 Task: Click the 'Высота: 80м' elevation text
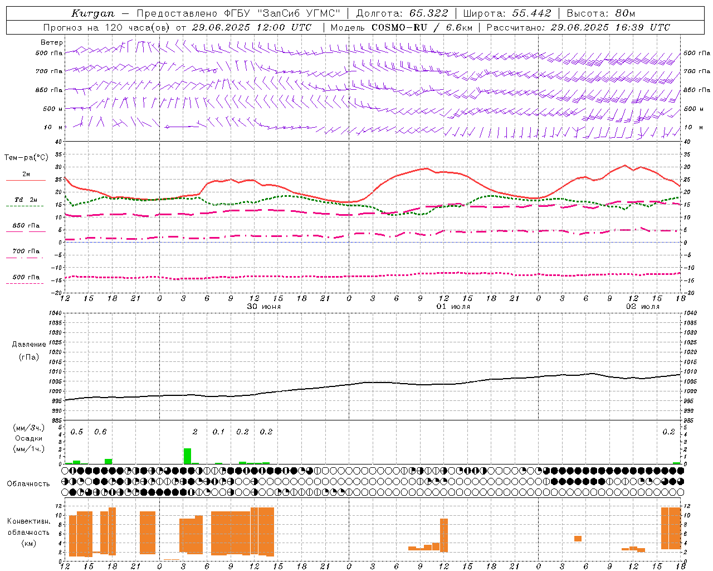point(600,13)
